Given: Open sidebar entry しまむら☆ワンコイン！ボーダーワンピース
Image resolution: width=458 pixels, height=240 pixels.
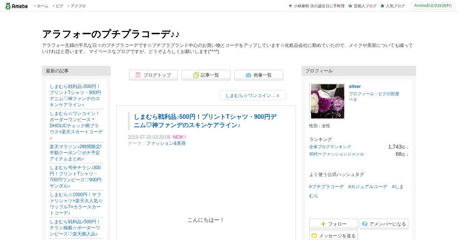Looking at the screenshot, I should coord(76,126).
